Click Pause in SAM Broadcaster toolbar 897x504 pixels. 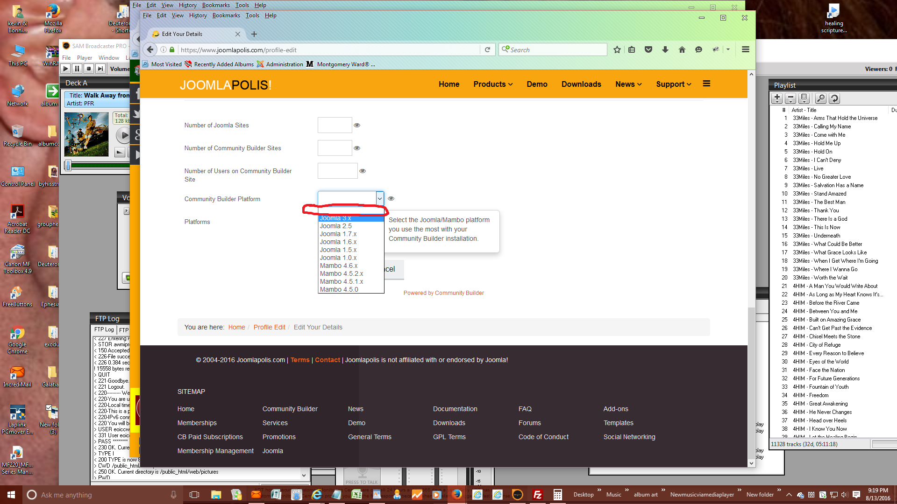point(77,69)
